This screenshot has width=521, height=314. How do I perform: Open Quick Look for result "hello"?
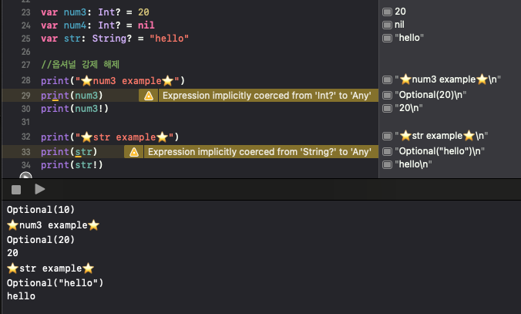point(387,39)
